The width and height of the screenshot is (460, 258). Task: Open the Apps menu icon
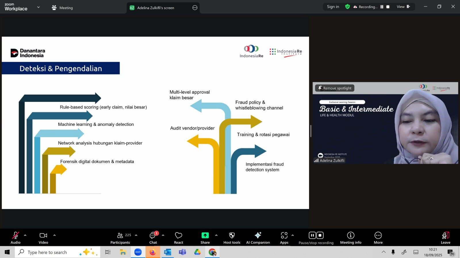284,238
